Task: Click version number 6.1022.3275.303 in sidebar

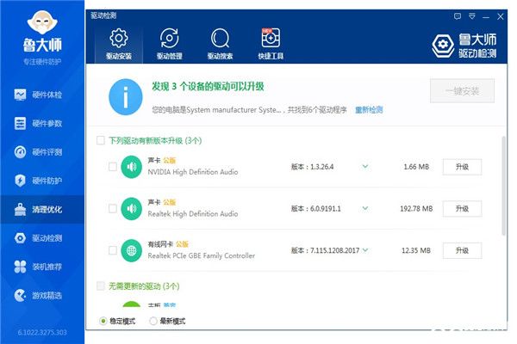Action: [x=42, y=333]
